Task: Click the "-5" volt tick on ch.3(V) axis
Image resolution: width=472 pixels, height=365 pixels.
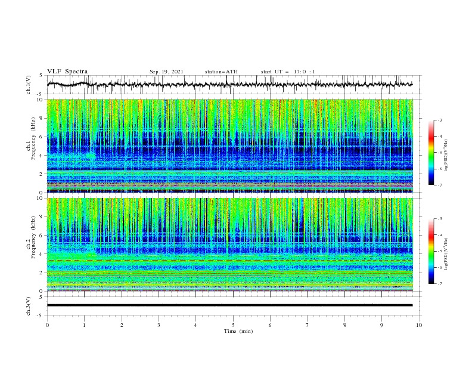Action: 41,315
